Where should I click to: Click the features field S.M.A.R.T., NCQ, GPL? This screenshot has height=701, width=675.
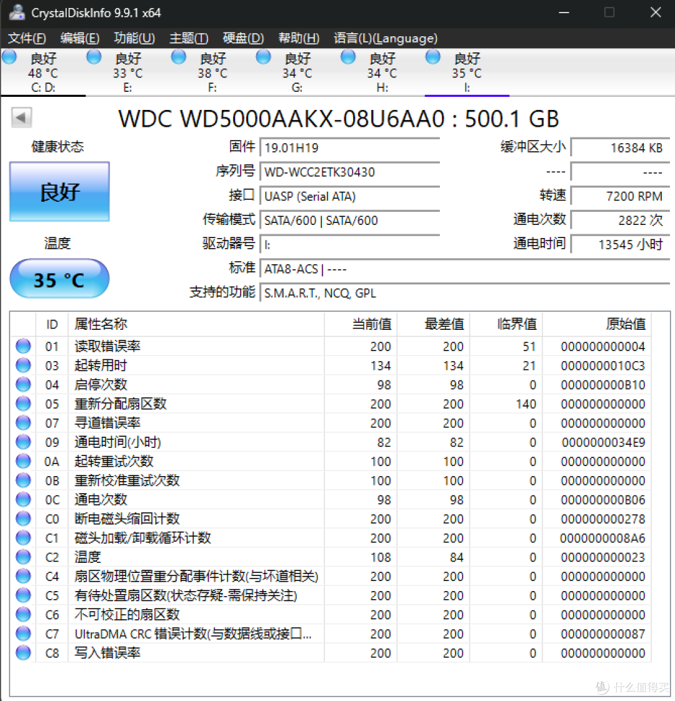(465, 293)
